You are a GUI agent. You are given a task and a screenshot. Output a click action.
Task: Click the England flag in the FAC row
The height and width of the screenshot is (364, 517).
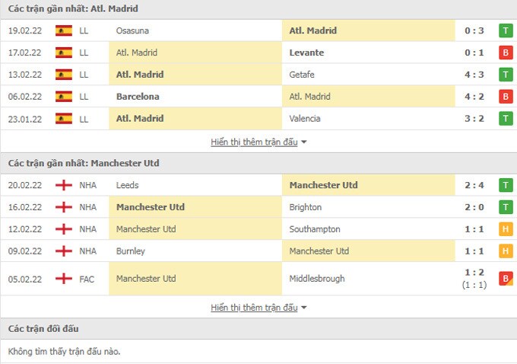coord(64,279)
